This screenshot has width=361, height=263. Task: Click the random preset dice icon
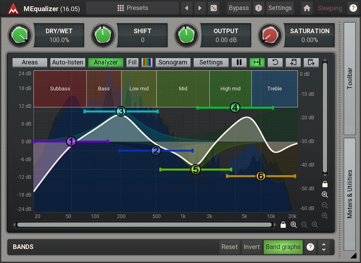tap(213, 8)
